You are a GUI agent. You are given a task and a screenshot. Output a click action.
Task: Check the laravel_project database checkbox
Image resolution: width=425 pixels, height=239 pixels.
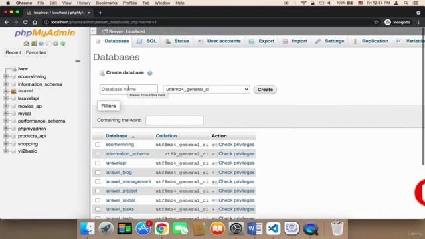98,191
